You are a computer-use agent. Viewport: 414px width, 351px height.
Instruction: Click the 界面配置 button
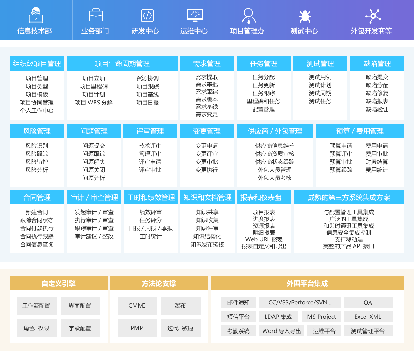tap(80, 306)
